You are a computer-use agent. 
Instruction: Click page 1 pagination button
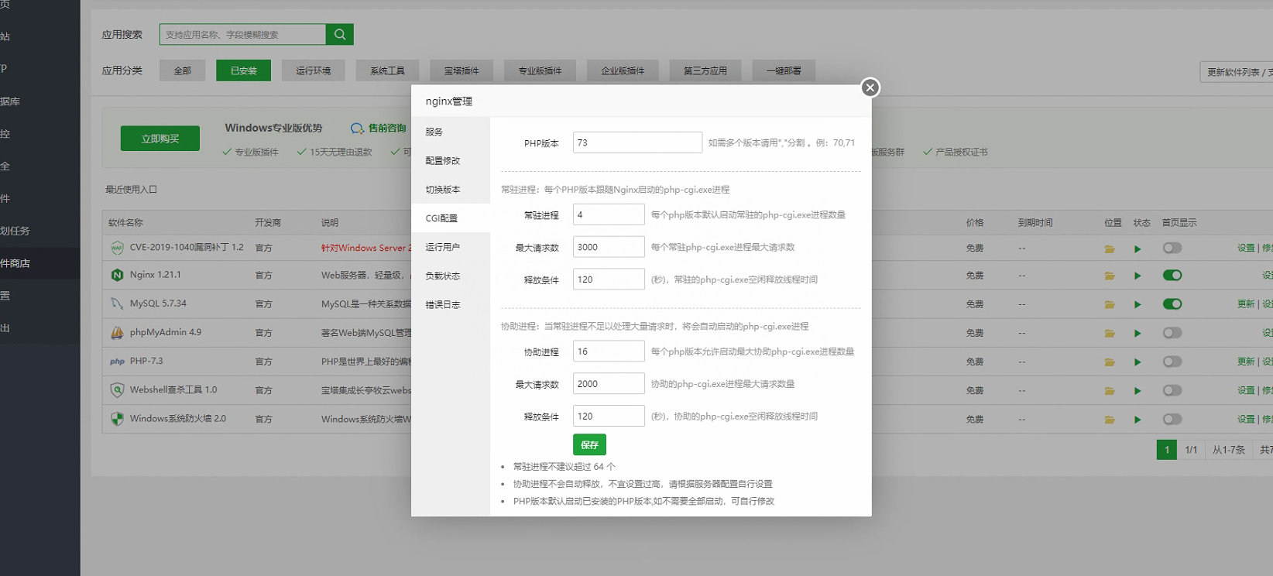1167,450
